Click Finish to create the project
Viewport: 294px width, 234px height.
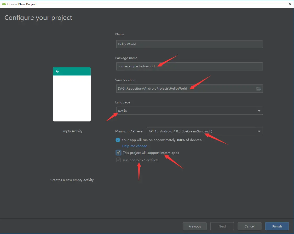[277, 226]
